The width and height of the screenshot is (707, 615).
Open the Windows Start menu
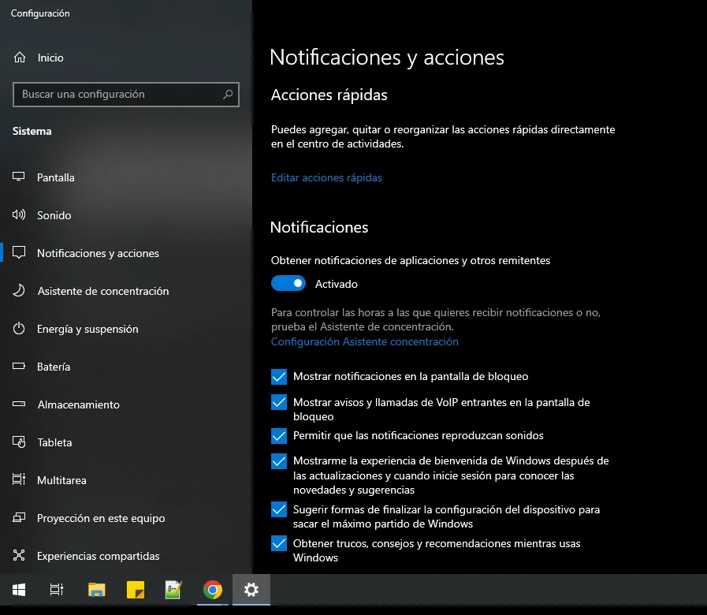[x=19, y=589]
